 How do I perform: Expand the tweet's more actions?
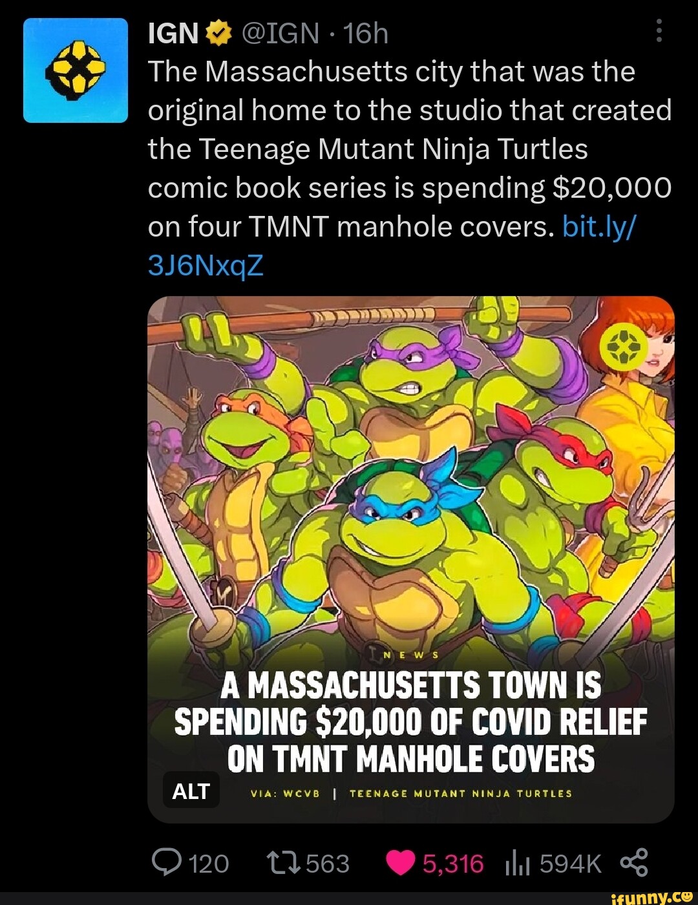(659, 31)
